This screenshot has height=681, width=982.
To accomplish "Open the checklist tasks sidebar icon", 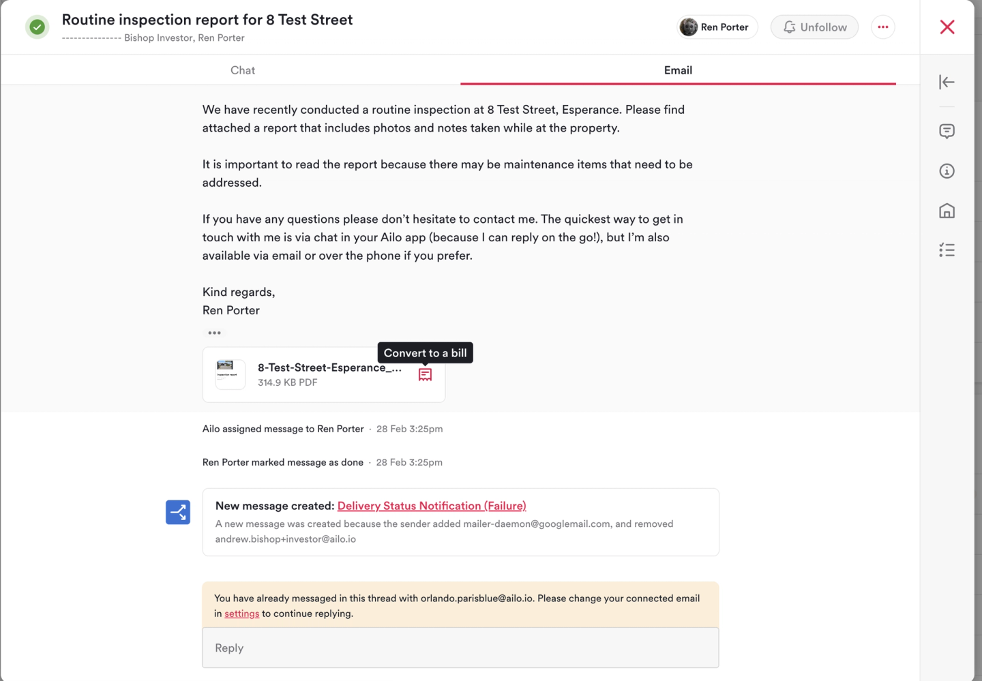I will click(947, 250).
